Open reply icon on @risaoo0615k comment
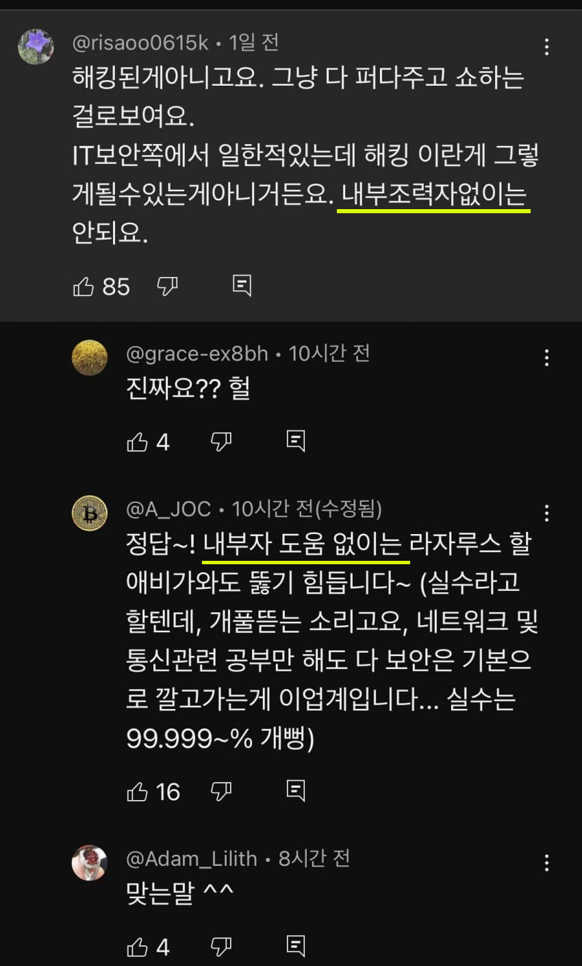582x966 pixels. pyautogui.click(x=242, y=286)
